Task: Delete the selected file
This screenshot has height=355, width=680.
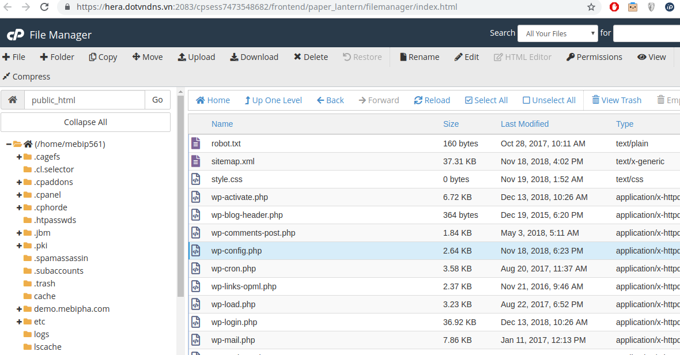Action: click(311, 57)
